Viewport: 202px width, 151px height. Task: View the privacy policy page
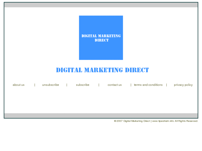(x=183, y=85)
